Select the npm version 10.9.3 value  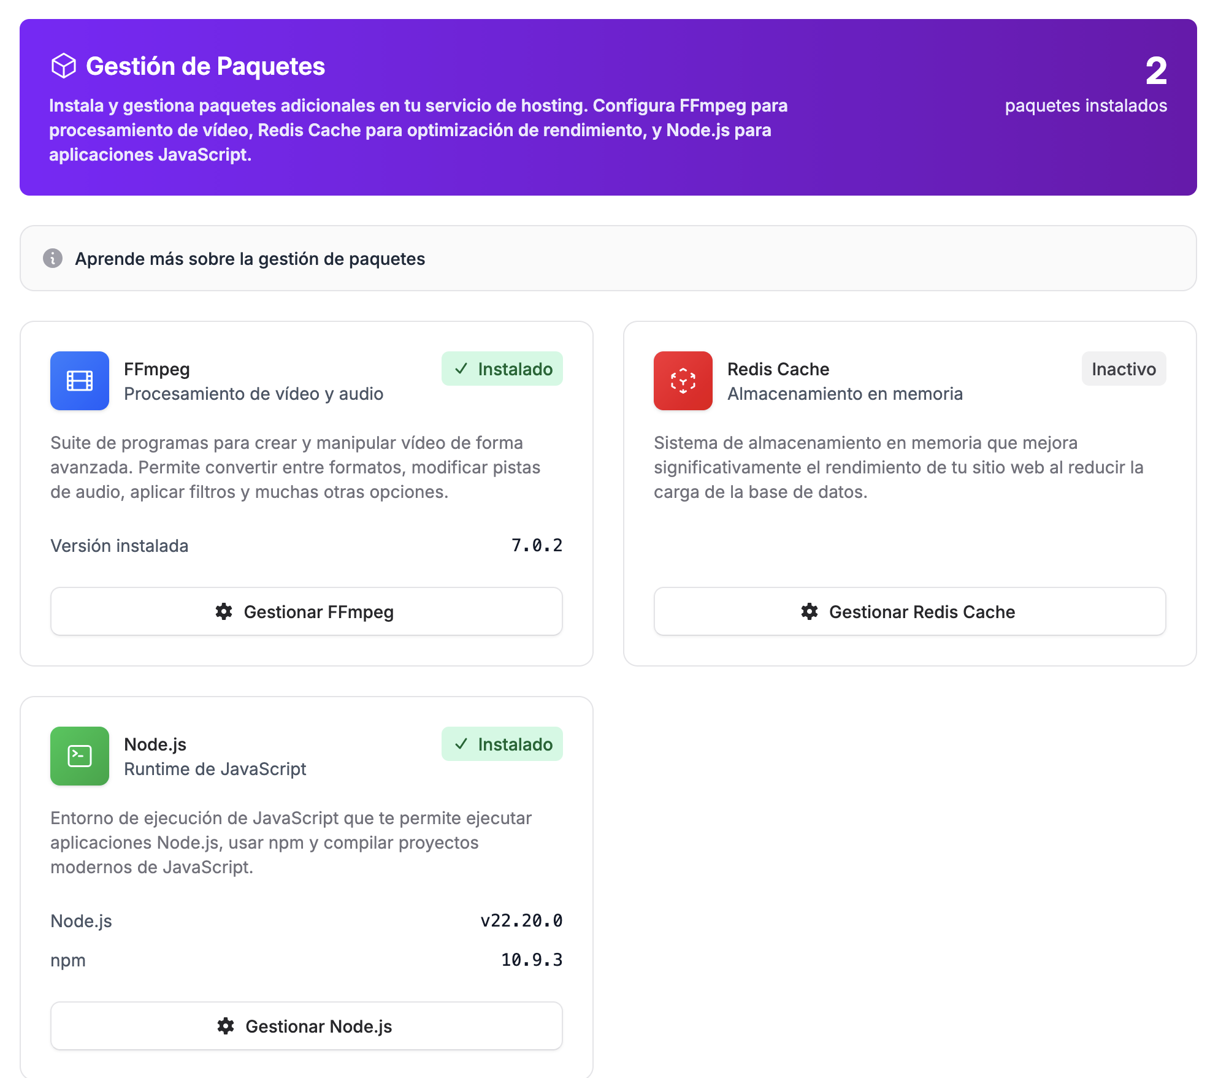[531, 960]
